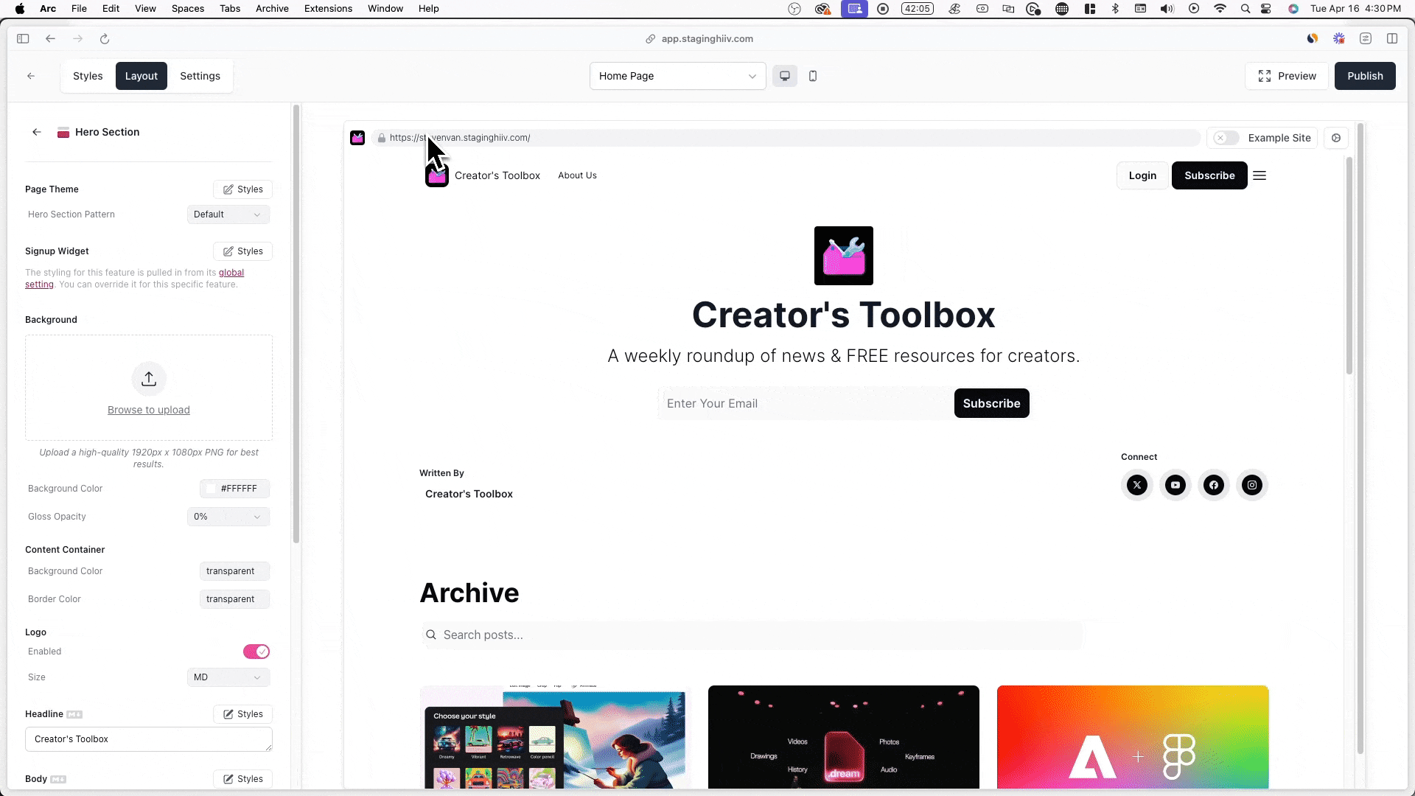Click the Publish button
This screenshot has height=796, width=1415.
(1365, 76)
